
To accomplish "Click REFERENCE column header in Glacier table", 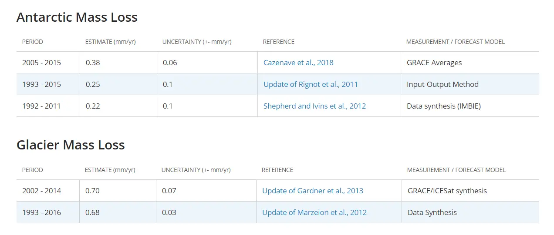I will tap(277, 170).
